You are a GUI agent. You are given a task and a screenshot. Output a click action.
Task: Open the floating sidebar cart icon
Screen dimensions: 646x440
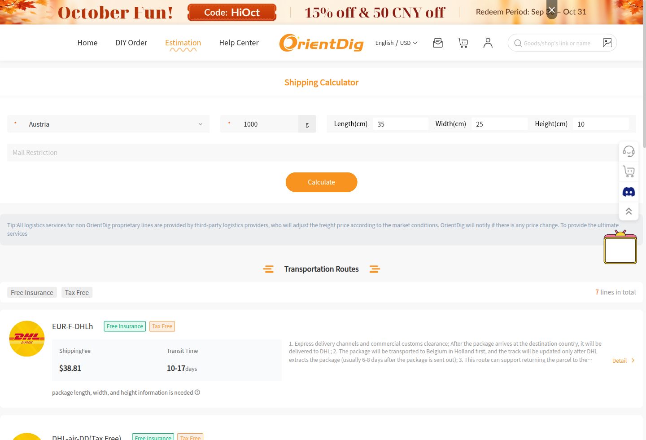[x=629, y=172]
